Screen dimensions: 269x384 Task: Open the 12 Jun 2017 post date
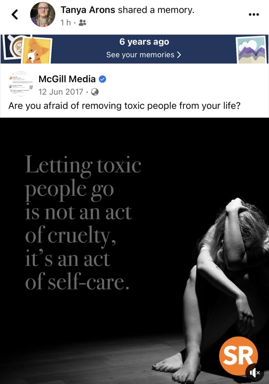click(x=61, y=92)
